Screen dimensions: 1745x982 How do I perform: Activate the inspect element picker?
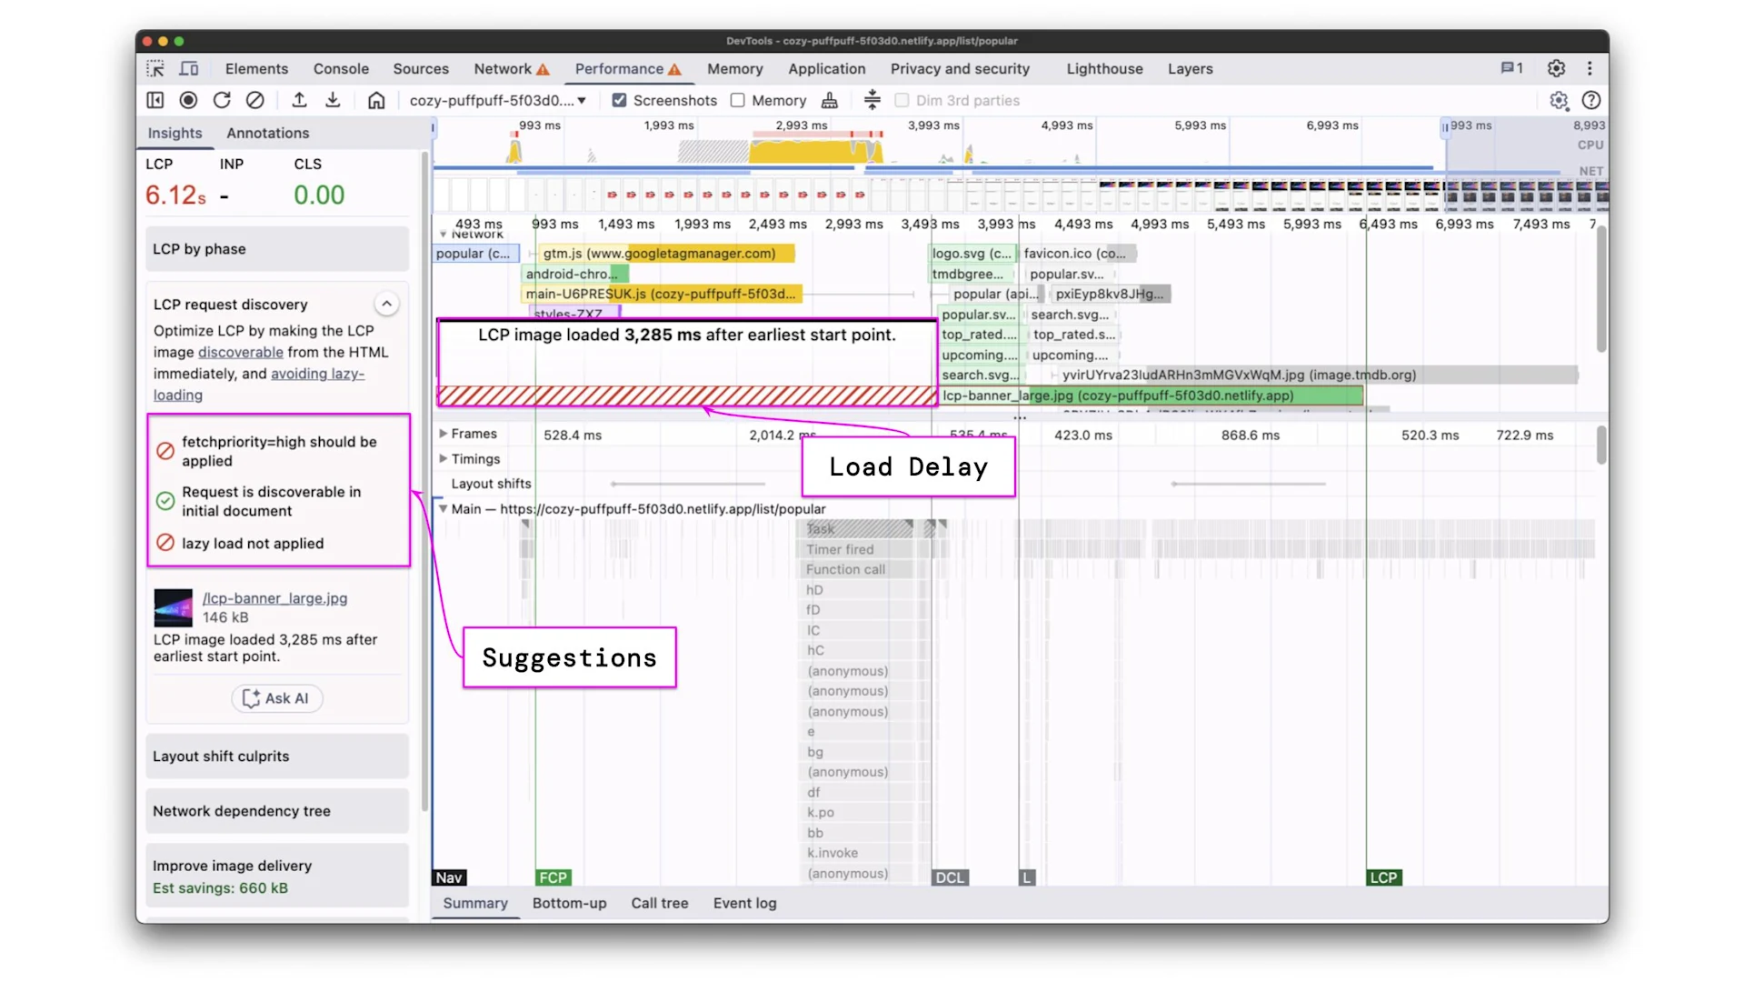155,69
